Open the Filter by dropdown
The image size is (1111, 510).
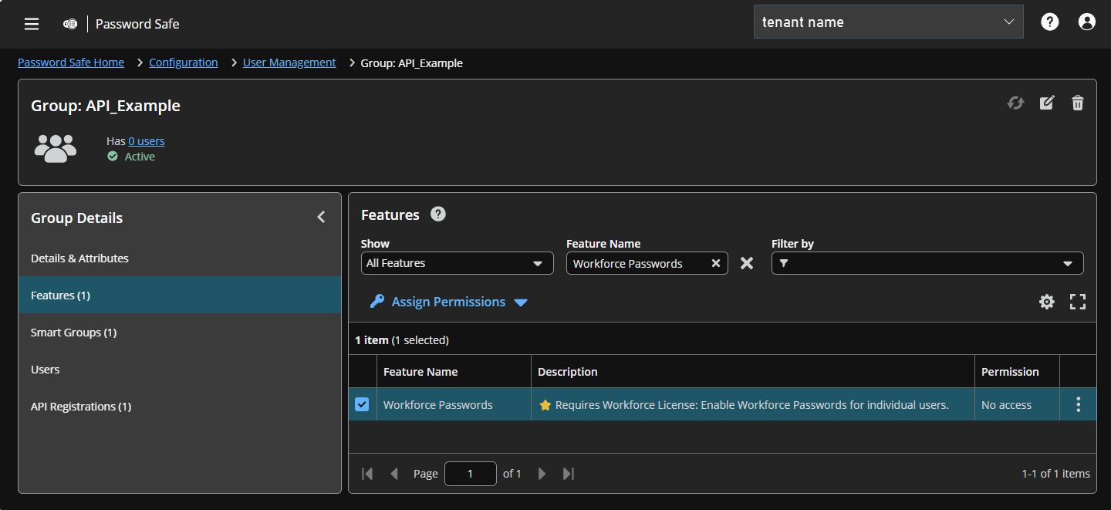[926, 263]
